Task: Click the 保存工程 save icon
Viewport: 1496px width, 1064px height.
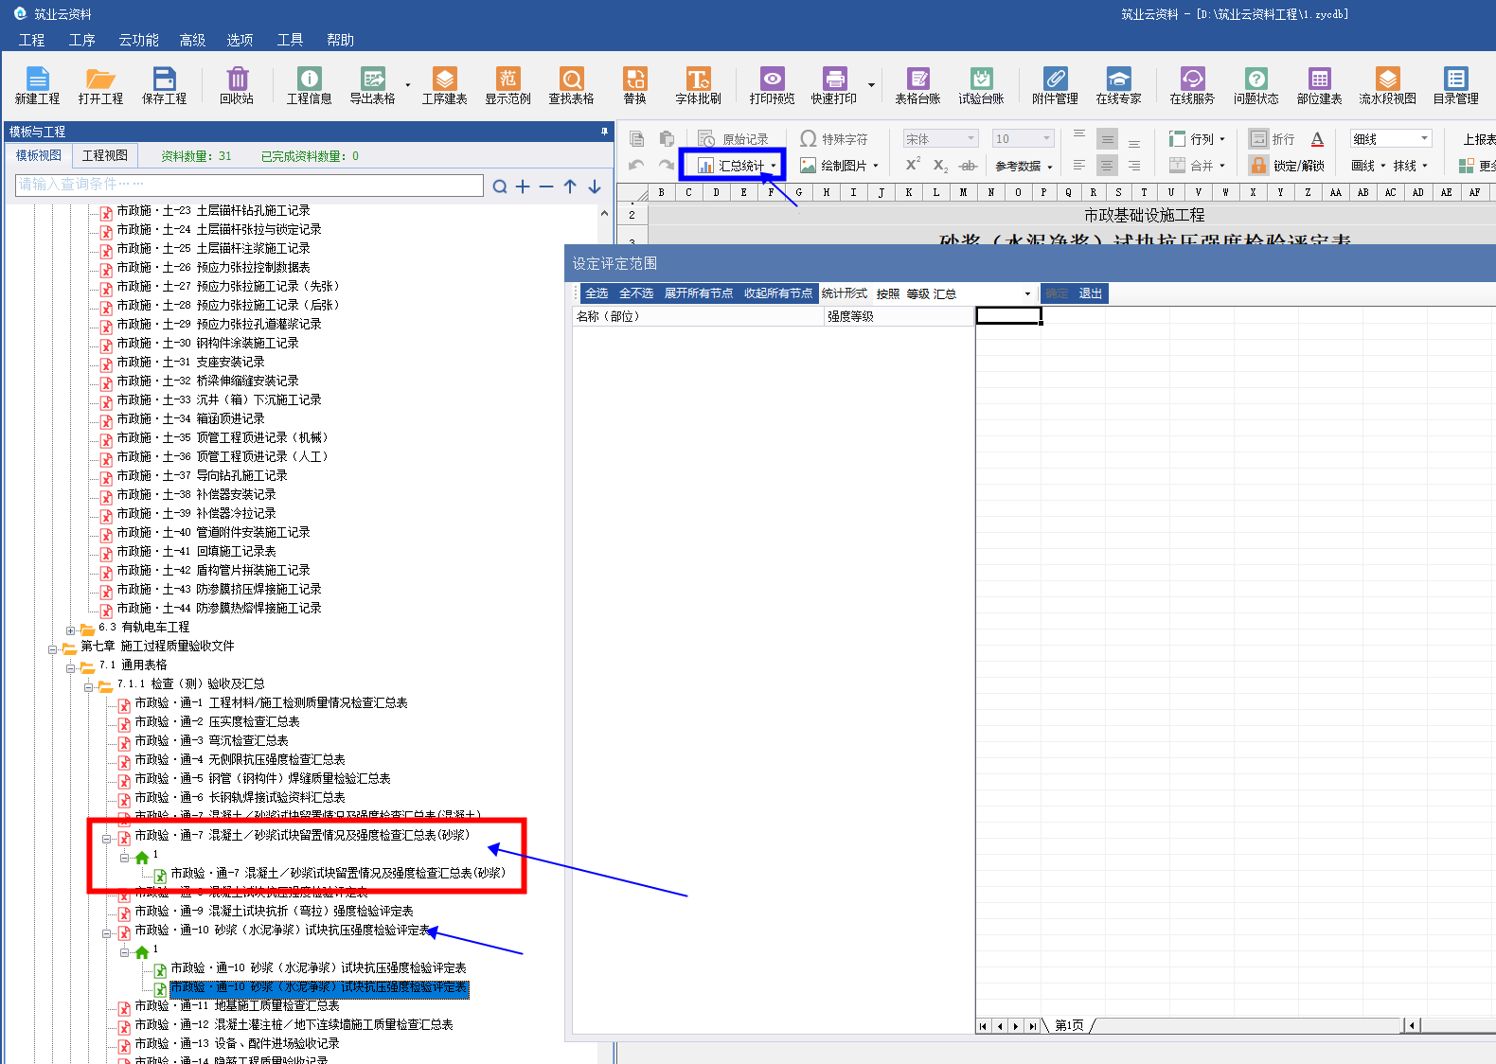Action: pos(165,85)
